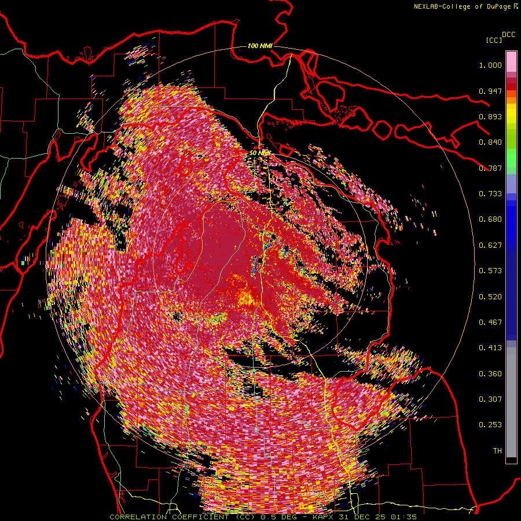Select the 0.253 scale label
This screenshot has width=521, height=521.
pyautogui.click(x=490, y=425)
